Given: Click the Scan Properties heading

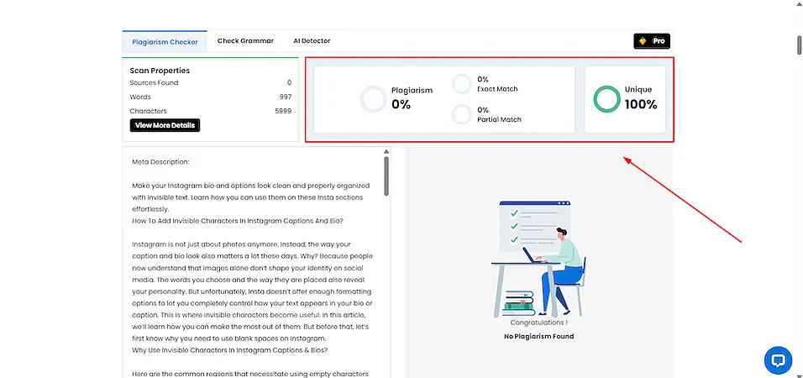Looking at the screenshot, I should 160,71.
